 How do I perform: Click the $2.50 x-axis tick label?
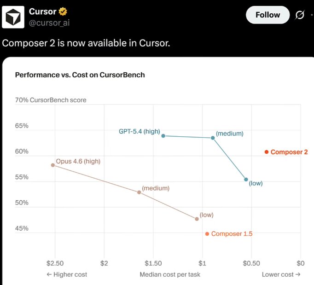pyautogui.click(x=55, y=263)
